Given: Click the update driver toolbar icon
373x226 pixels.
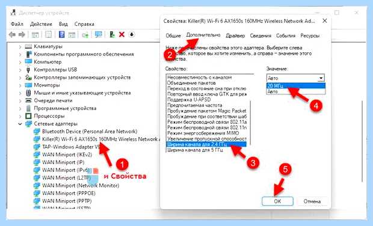Looking at the screenshot, I should coord(85,35).
